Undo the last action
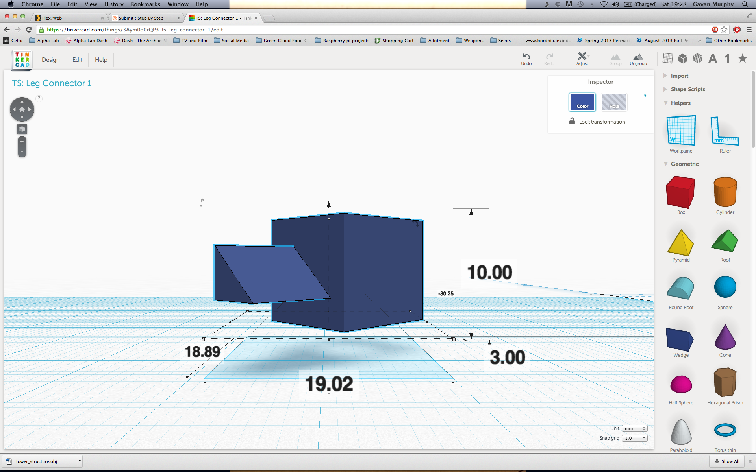The width and height of the screenshot is (756, 472). point(526,59)
